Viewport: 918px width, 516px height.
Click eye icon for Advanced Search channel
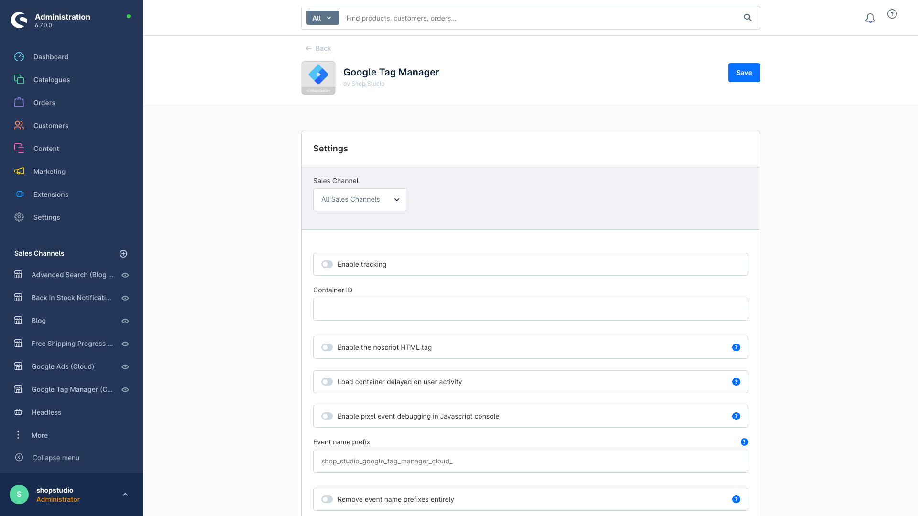[125, 275]
